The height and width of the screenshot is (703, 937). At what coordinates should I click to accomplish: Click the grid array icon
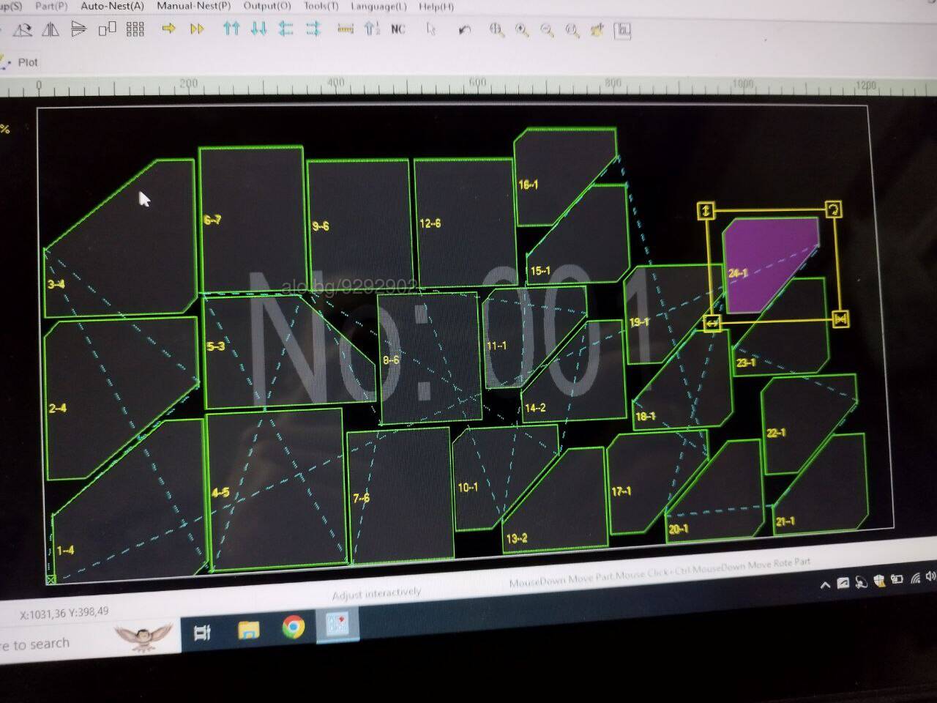[x=135, y=29]
